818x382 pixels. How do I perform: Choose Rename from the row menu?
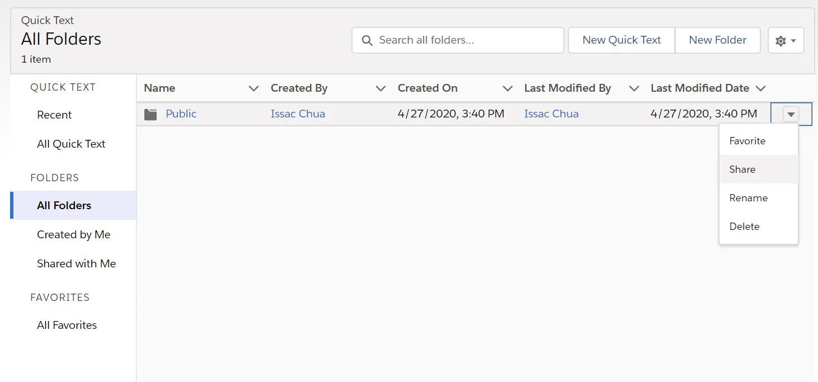758,198
